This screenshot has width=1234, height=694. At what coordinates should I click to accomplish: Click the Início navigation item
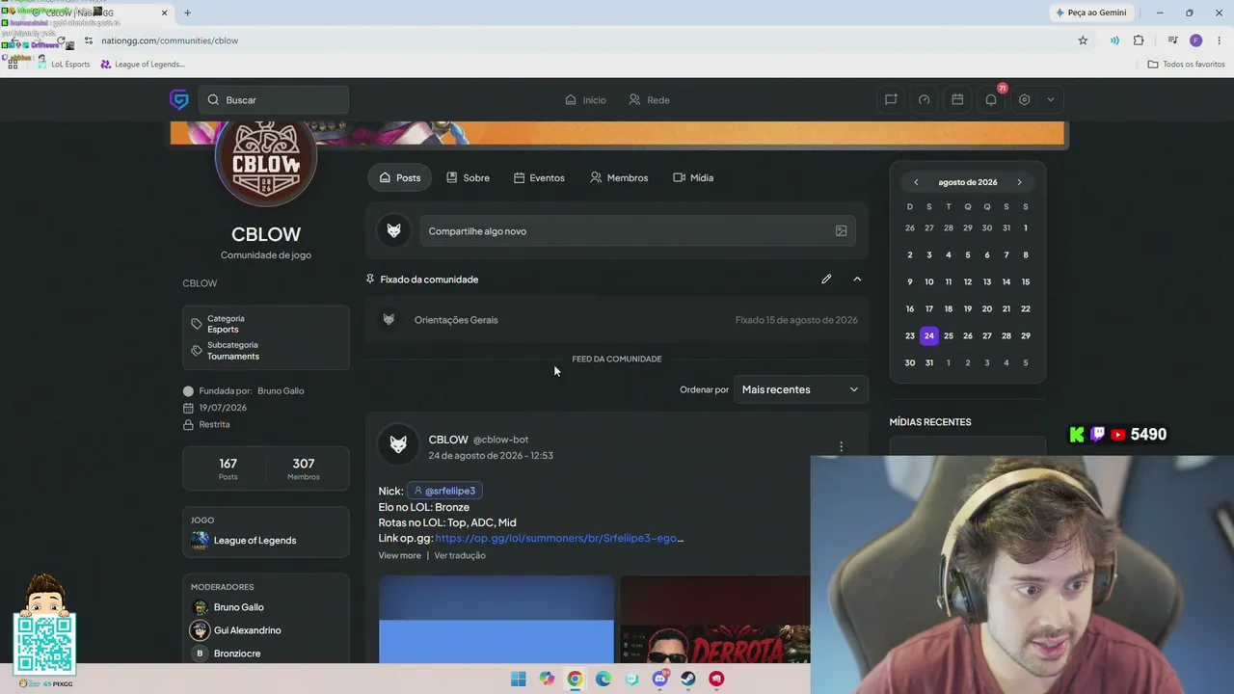coord(585,100)
